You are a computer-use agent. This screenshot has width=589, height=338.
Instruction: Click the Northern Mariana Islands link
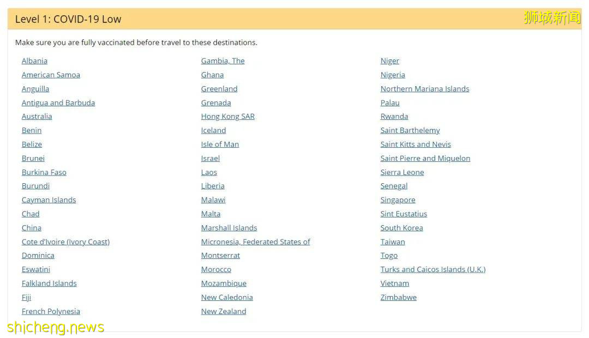[425, 88]
